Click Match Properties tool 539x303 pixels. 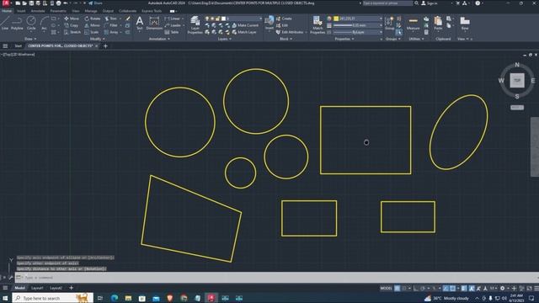tap(318, 25)
